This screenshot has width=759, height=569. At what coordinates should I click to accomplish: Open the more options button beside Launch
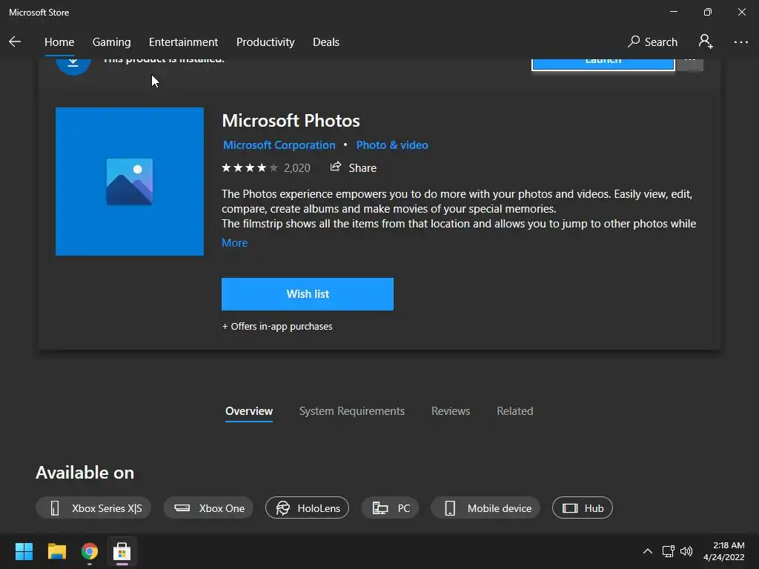click(x=690, y=64)
